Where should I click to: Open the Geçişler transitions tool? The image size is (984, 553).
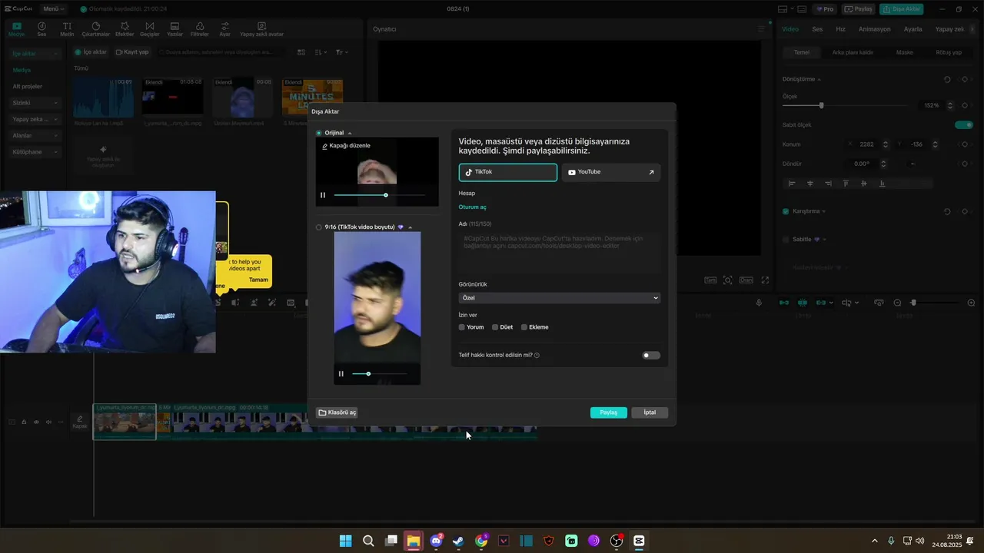click(149, 29)
